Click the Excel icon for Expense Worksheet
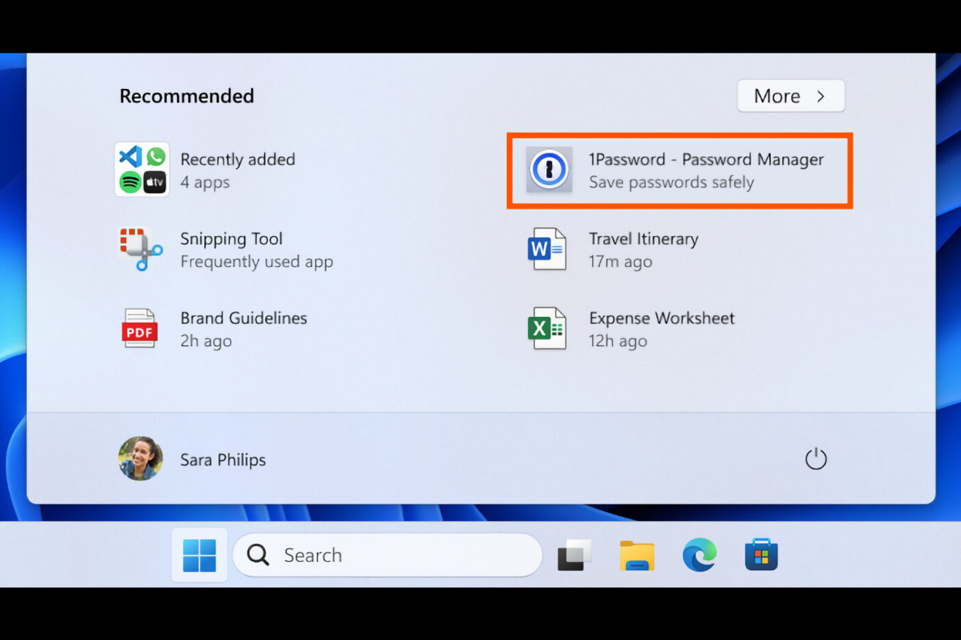The width and height of the screenshot is (961, 640). pyautogui.click(x=547, y=329)
